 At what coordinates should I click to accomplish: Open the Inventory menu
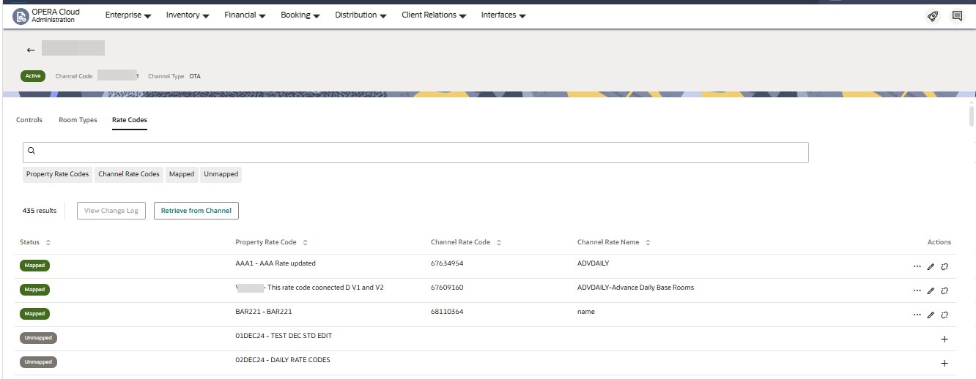188,15
